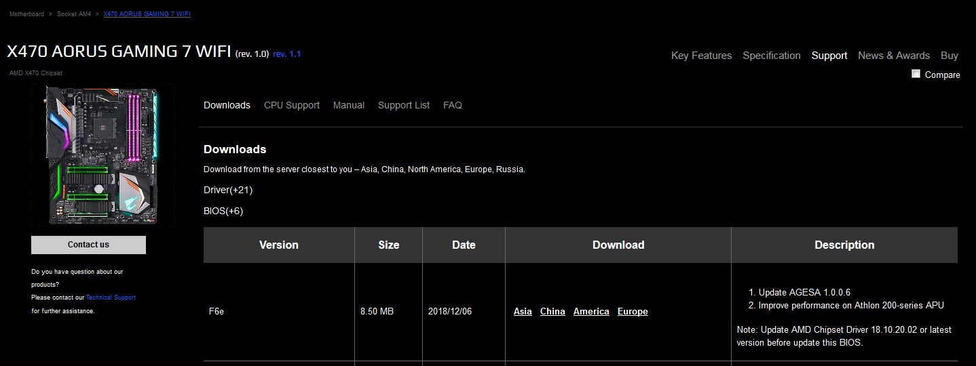Open the Key Features page

pos(701,56)
